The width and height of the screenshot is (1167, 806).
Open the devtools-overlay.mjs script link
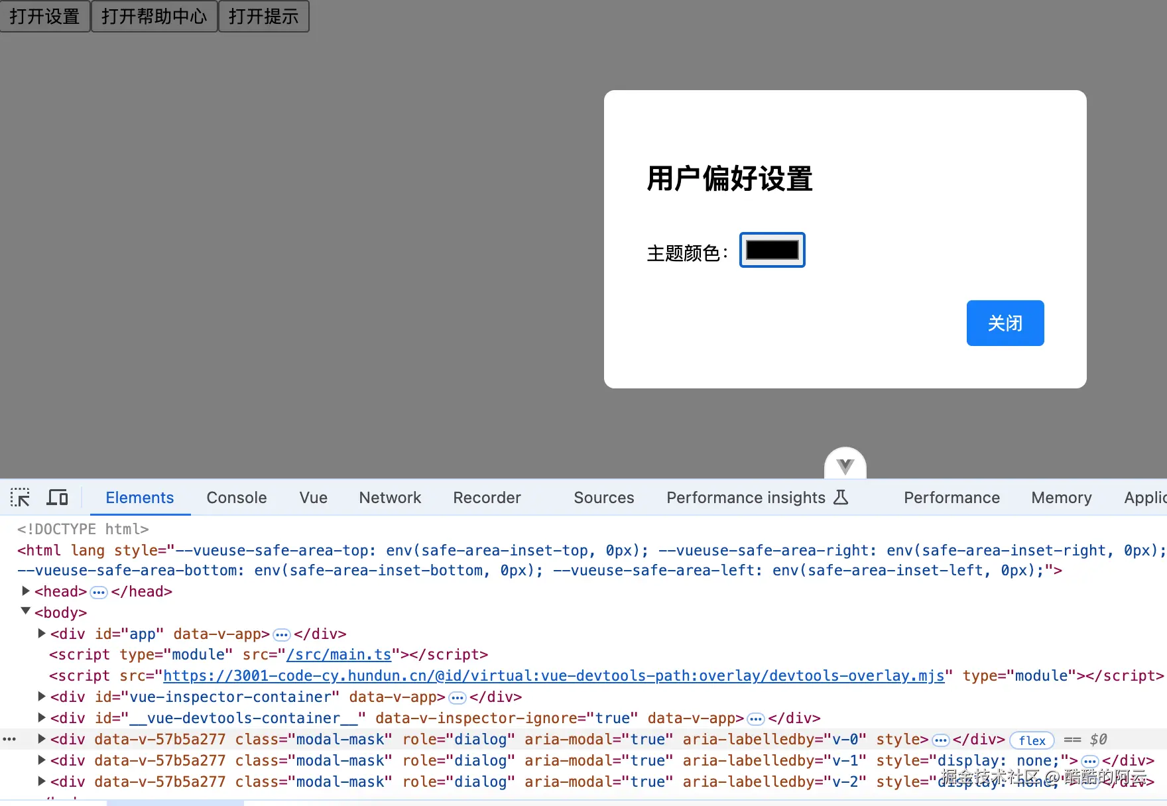point(554,676)
